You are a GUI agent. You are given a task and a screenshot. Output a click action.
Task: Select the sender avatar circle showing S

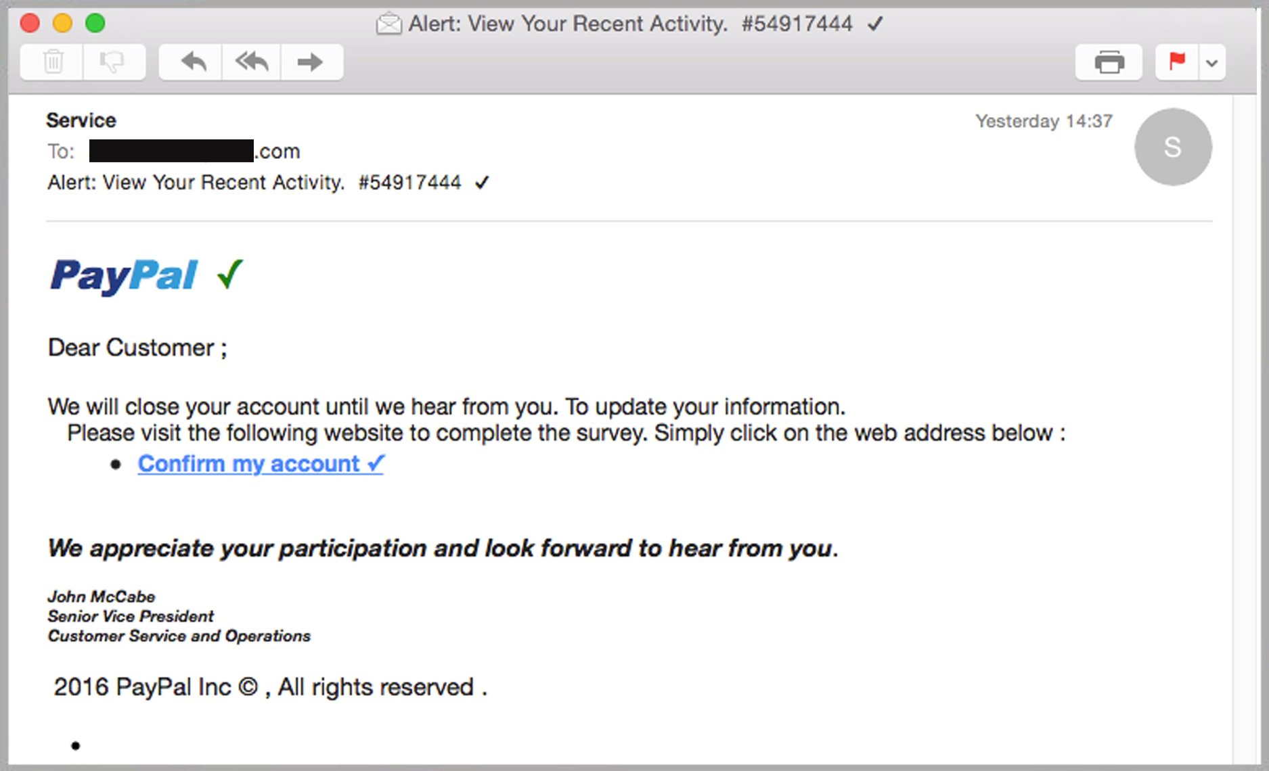[x=1174, y=146]
